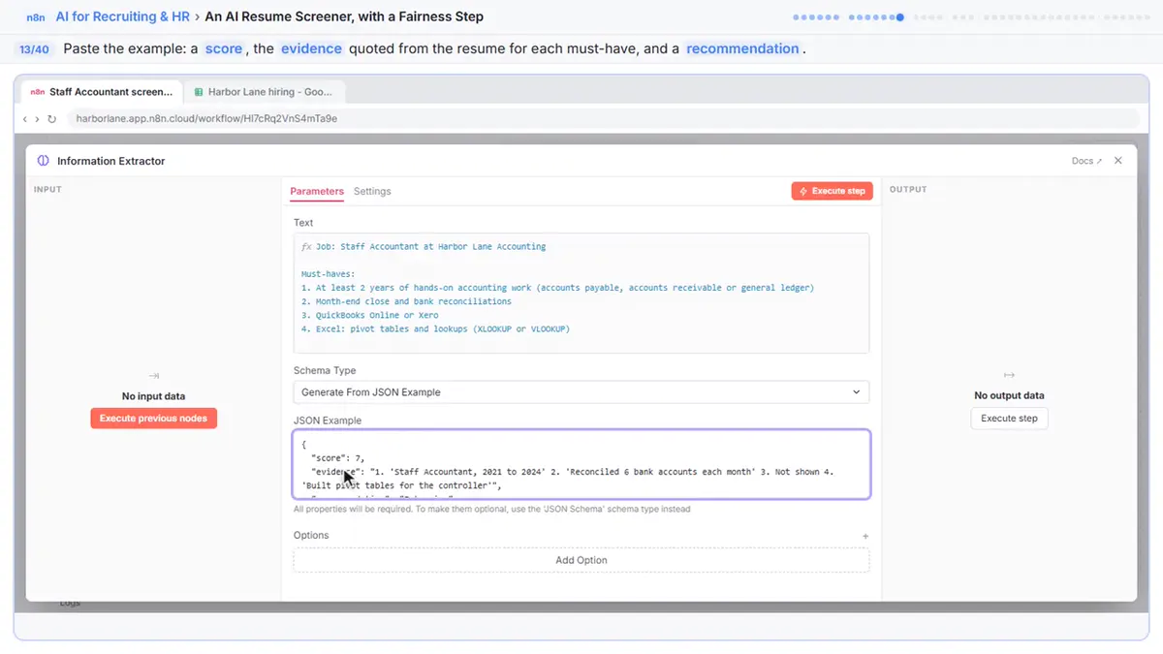Click the fx expression icon in Text field
Screen dimensions: 1163x654
(x=306, y=247)
